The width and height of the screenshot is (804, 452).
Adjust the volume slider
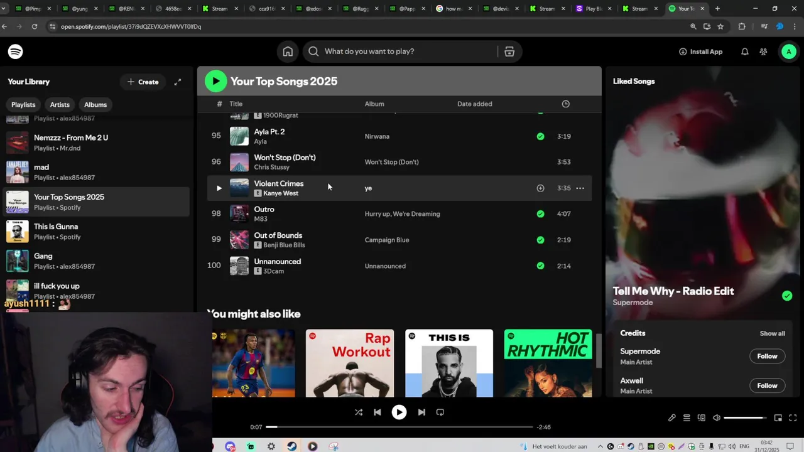click(745, 418)
